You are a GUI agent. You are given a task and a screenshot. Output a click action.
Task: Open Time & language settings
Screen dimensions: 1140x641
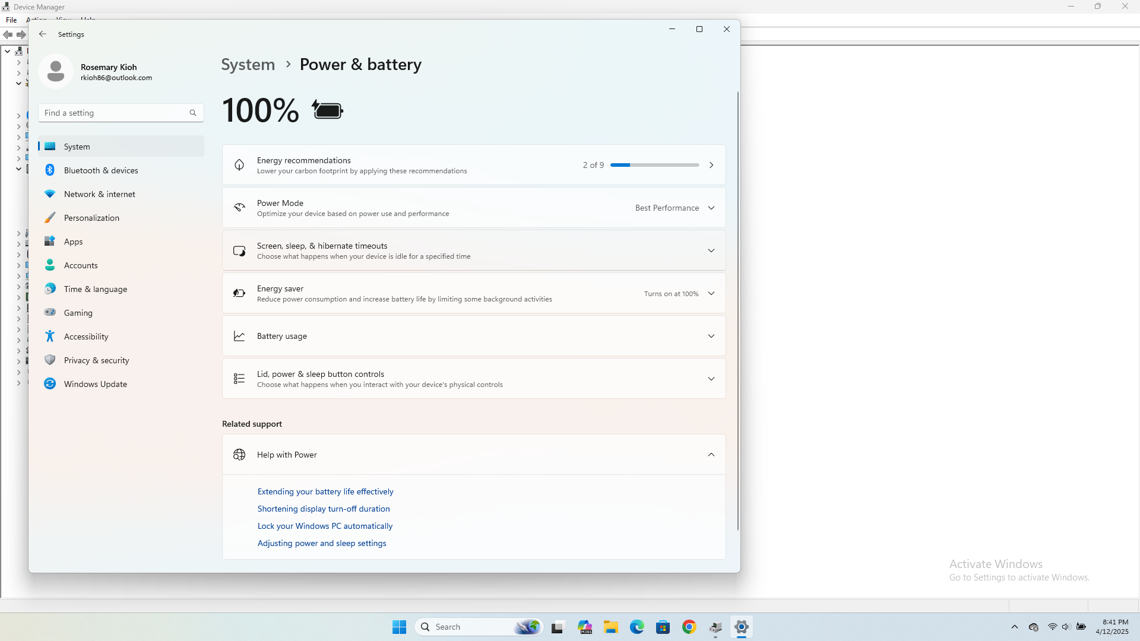(x=121, y=289)
